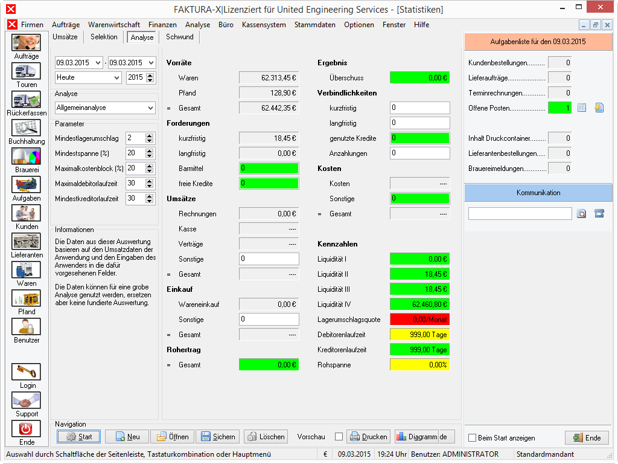Viewport: 618px width, 464px height.
Task: Open the Kassensystem menu
Action: [264, 24]
